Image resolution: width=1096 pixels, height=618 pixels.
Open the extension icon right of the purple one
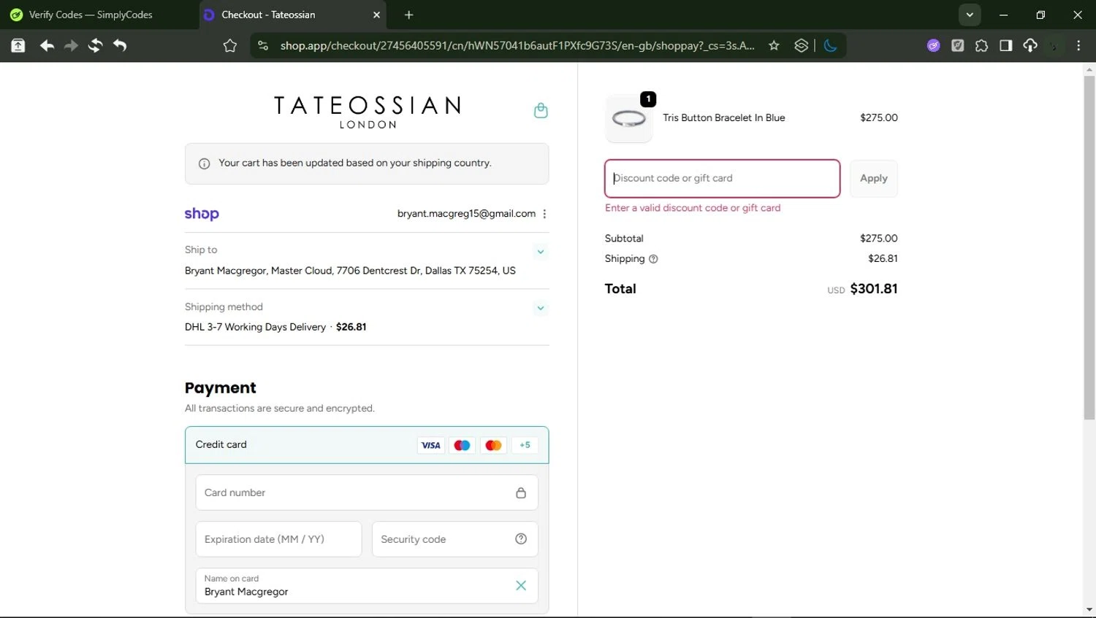coord(957,46)
